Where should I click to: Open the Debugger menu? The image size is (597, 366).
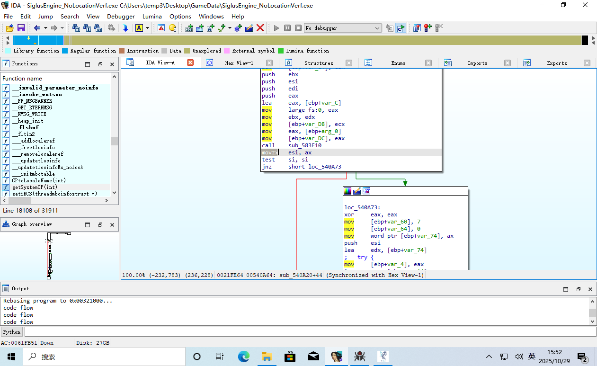coord(121,16)
